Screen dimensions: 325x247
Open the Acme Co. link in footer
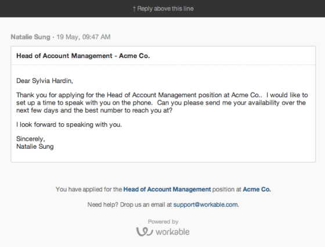pos(257,189)
